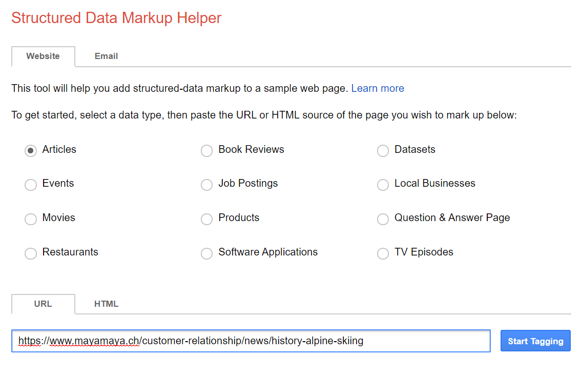The image size is (581, 375).
Task: Pick the Software Applications option
Action: (x=207, y=253)
